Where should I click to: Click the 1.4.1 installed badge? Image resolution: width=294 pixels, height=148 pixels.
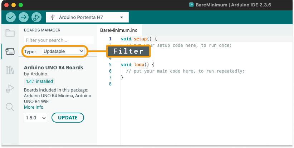coord(39,81)
